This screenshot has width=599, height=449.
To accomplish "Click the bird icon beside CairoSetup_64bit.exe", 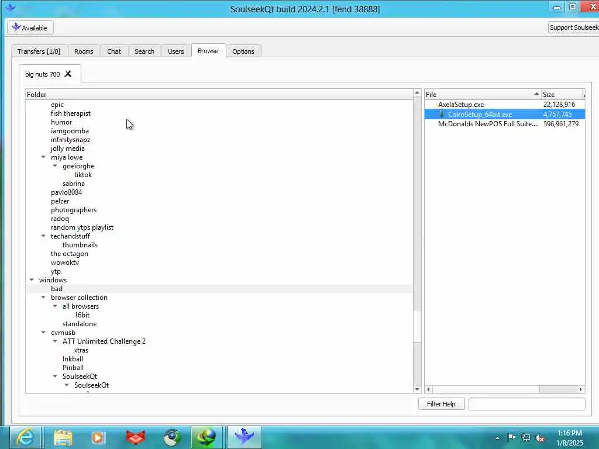I will 441,114.
